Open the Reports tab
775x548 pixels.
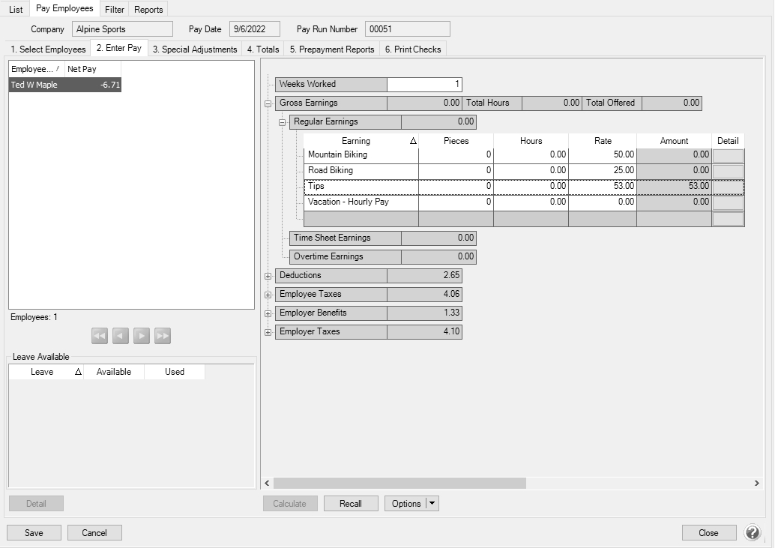click(x=148, y=9)
